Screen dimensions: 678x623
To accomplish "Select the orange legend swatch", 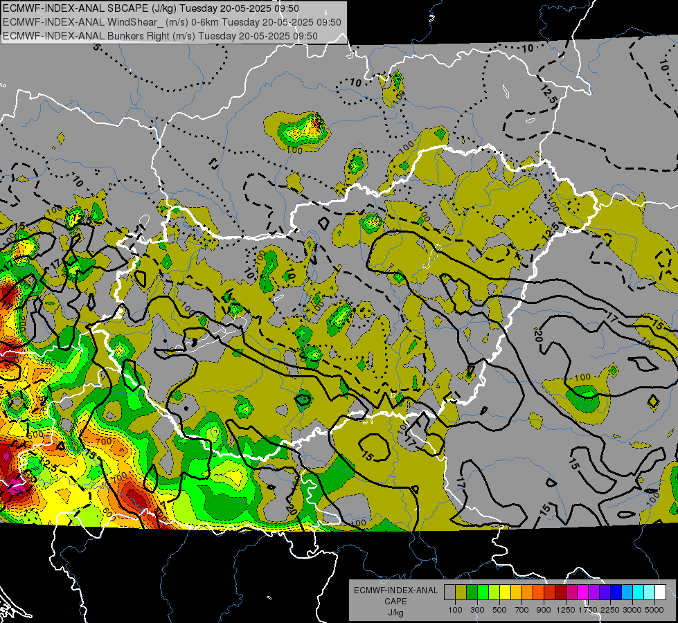I will pos(528,593).
